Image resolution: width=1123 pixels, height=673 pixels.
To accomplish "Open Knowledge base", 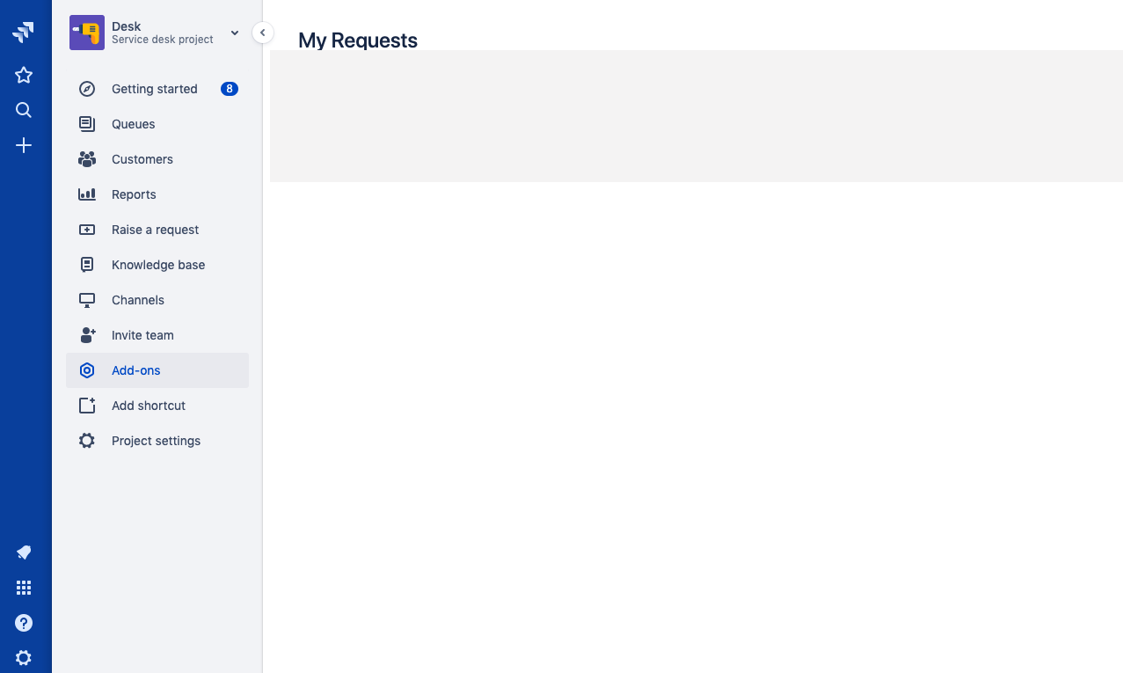I will pos(158,265).
